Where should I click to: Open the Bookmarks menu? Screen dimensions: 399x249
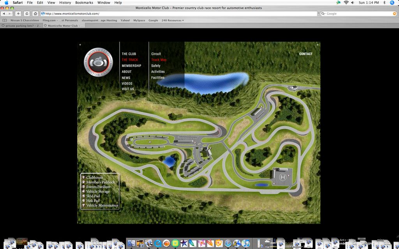(84, 3)
